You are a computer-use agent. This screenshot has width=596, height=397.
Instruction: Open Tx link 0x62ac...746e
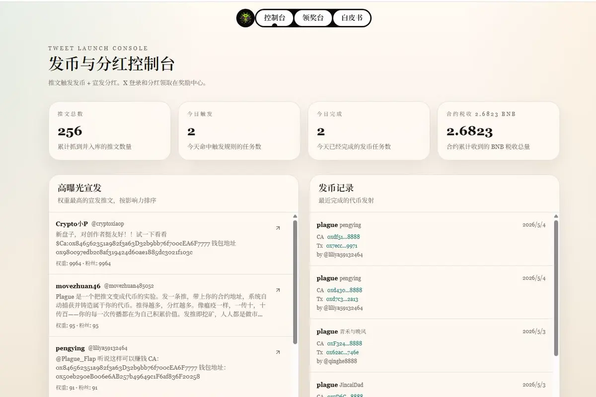pyautogui.click(x=343, y=352)
